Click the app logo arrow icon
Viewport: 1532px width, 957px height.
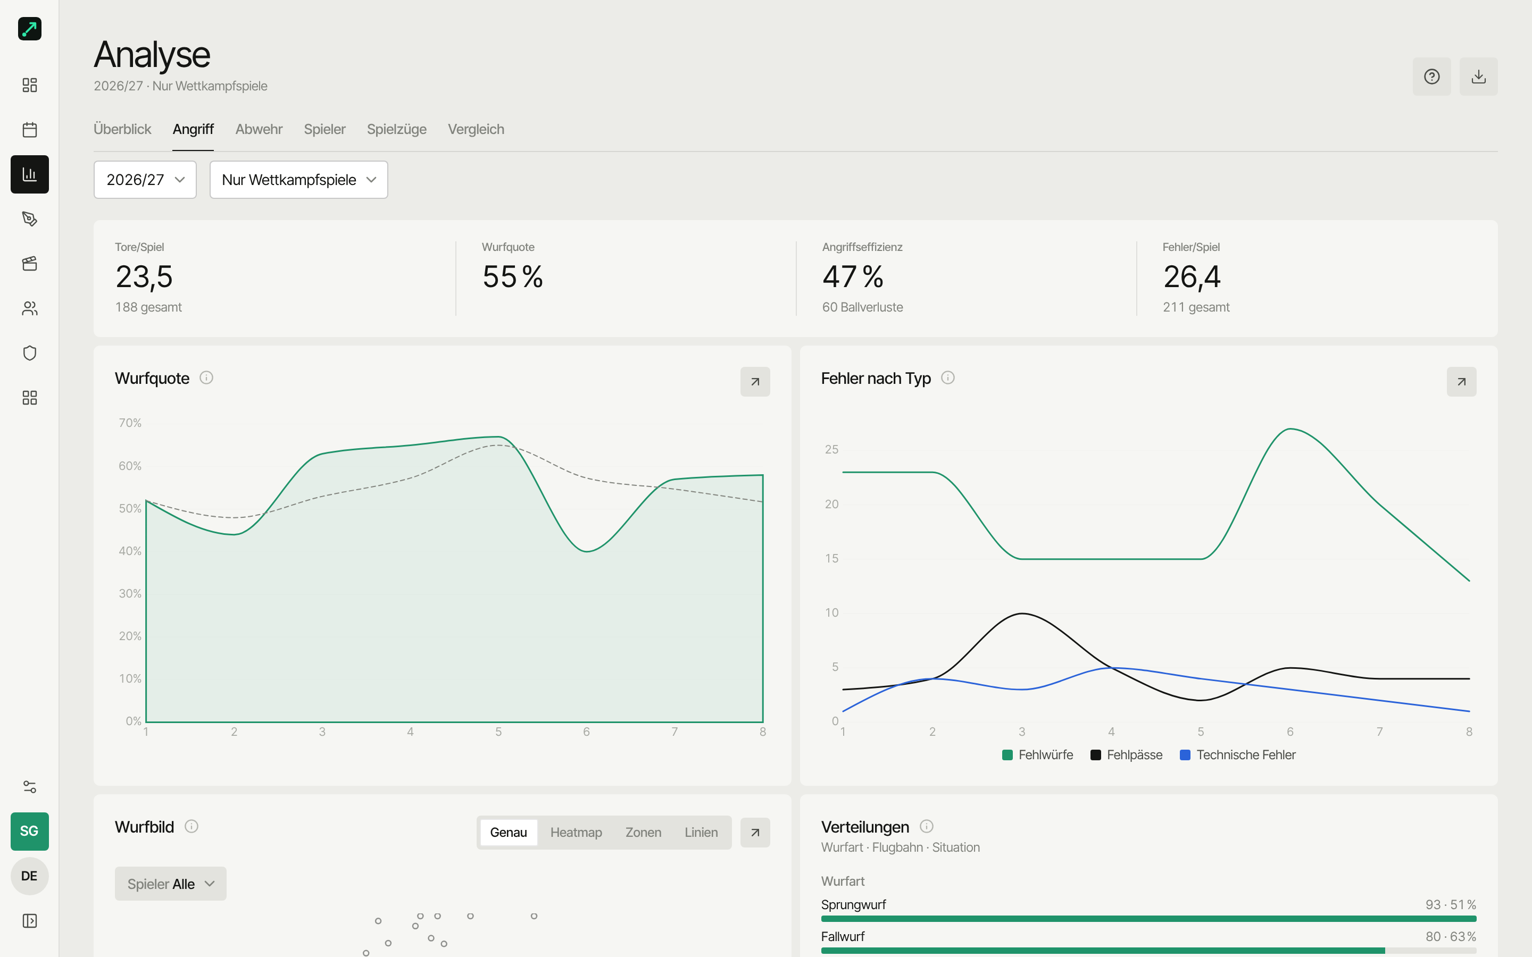coord(29,29)
